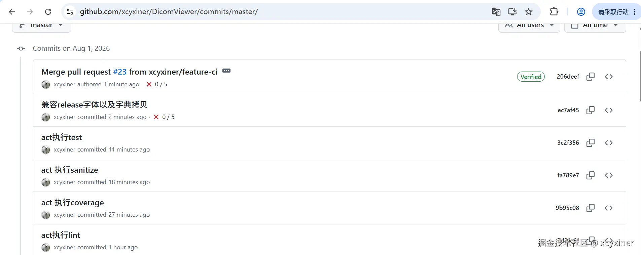641x255 pixels.
Task: Expand the master branch dropdown
Action: [41, 27]
